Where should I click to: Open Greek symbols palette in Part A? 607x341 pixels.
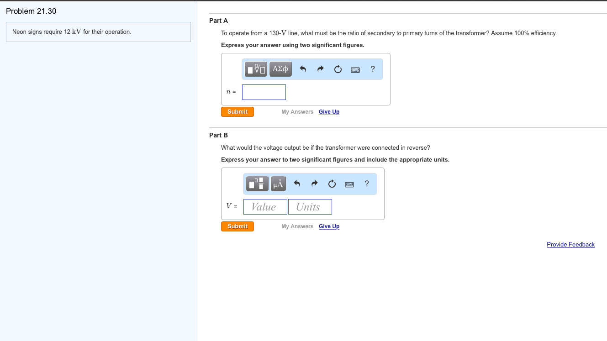point(280,69)
